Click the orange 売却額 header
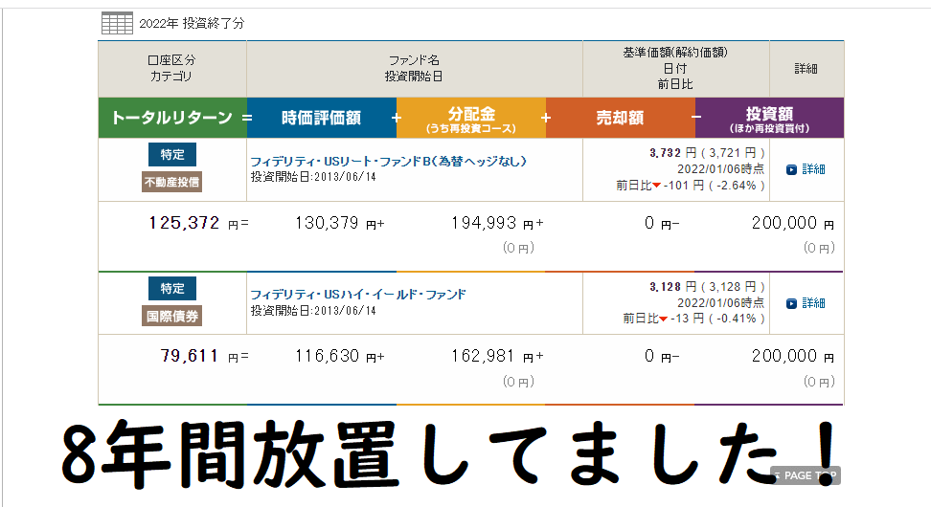The image size is (931, 507). click(x=620, y=118)
